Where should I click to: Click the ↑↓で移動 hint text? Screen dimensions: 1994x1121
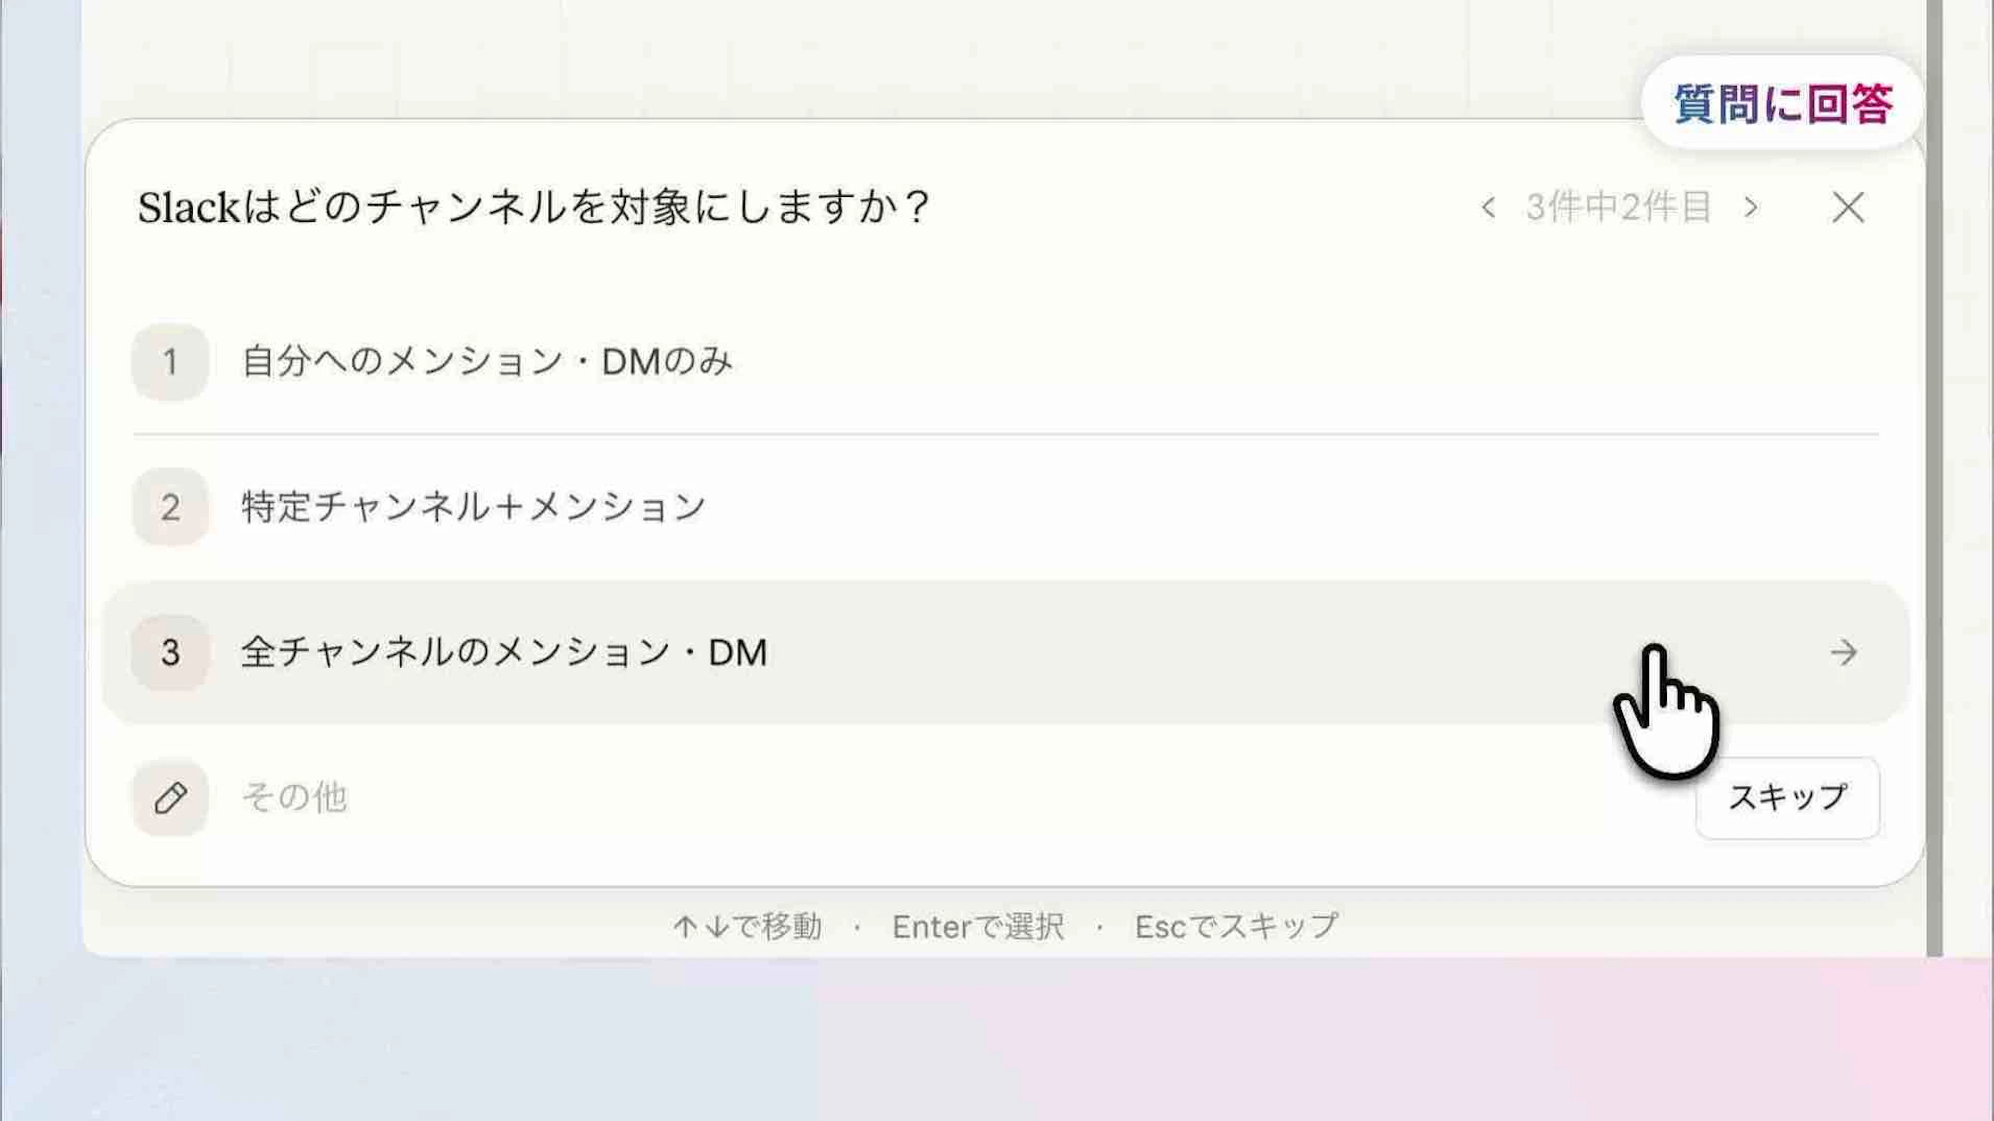tap(748, 927)
